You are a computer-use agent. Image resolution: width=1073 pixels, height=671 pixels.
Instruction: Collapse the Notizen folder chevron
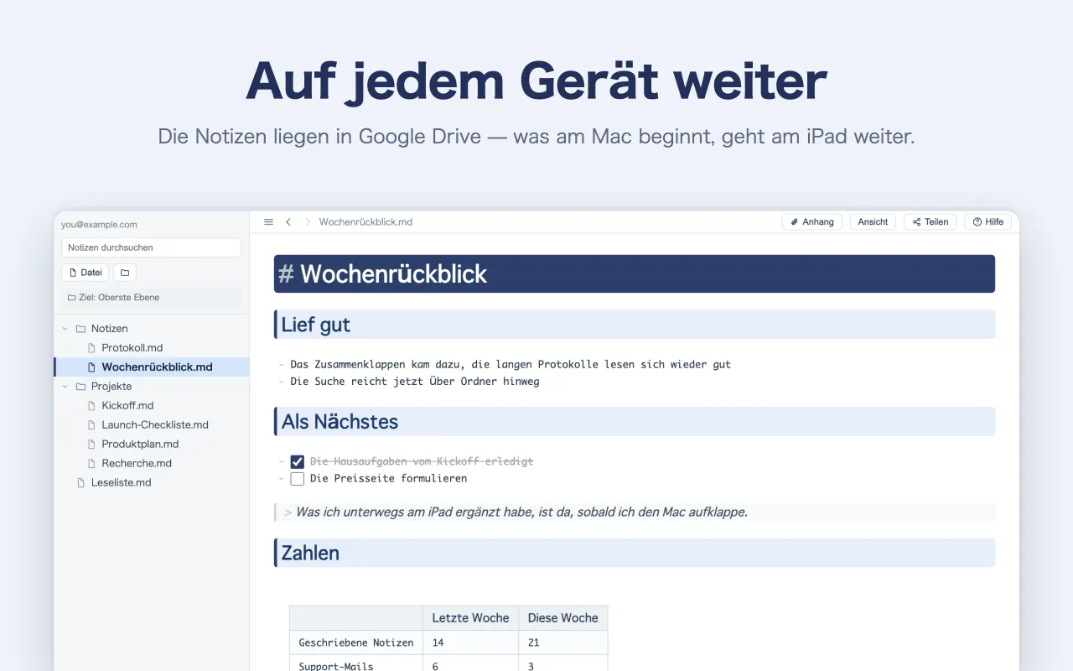pos(65,329)
